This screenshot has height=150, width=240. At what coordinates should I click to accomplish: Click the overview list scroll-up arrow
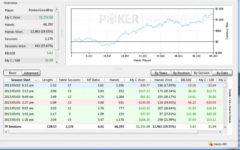click(57, 9)
